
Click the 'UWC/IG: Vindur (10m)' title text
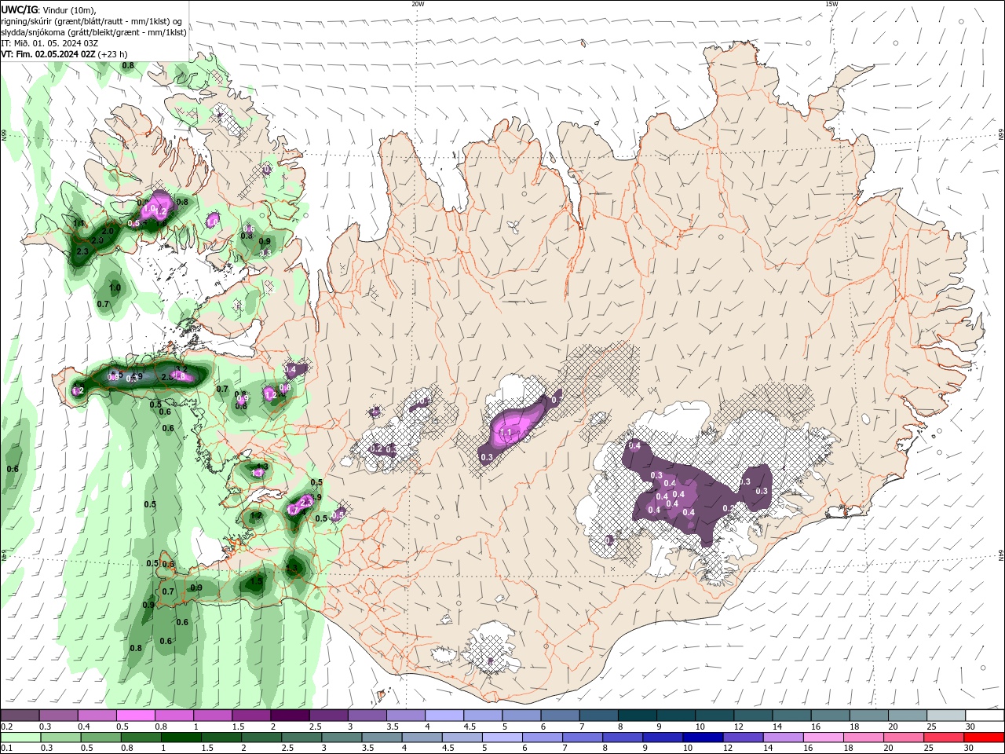tap(47, 9)
